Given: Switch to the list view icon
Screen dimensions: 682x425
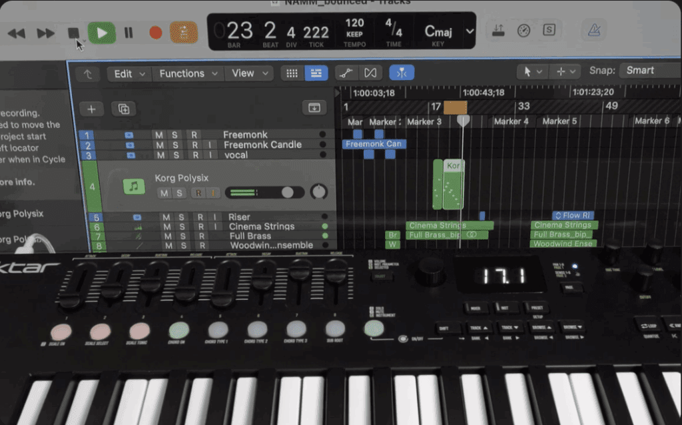Looking at the screenshot, I should [316, 73].
